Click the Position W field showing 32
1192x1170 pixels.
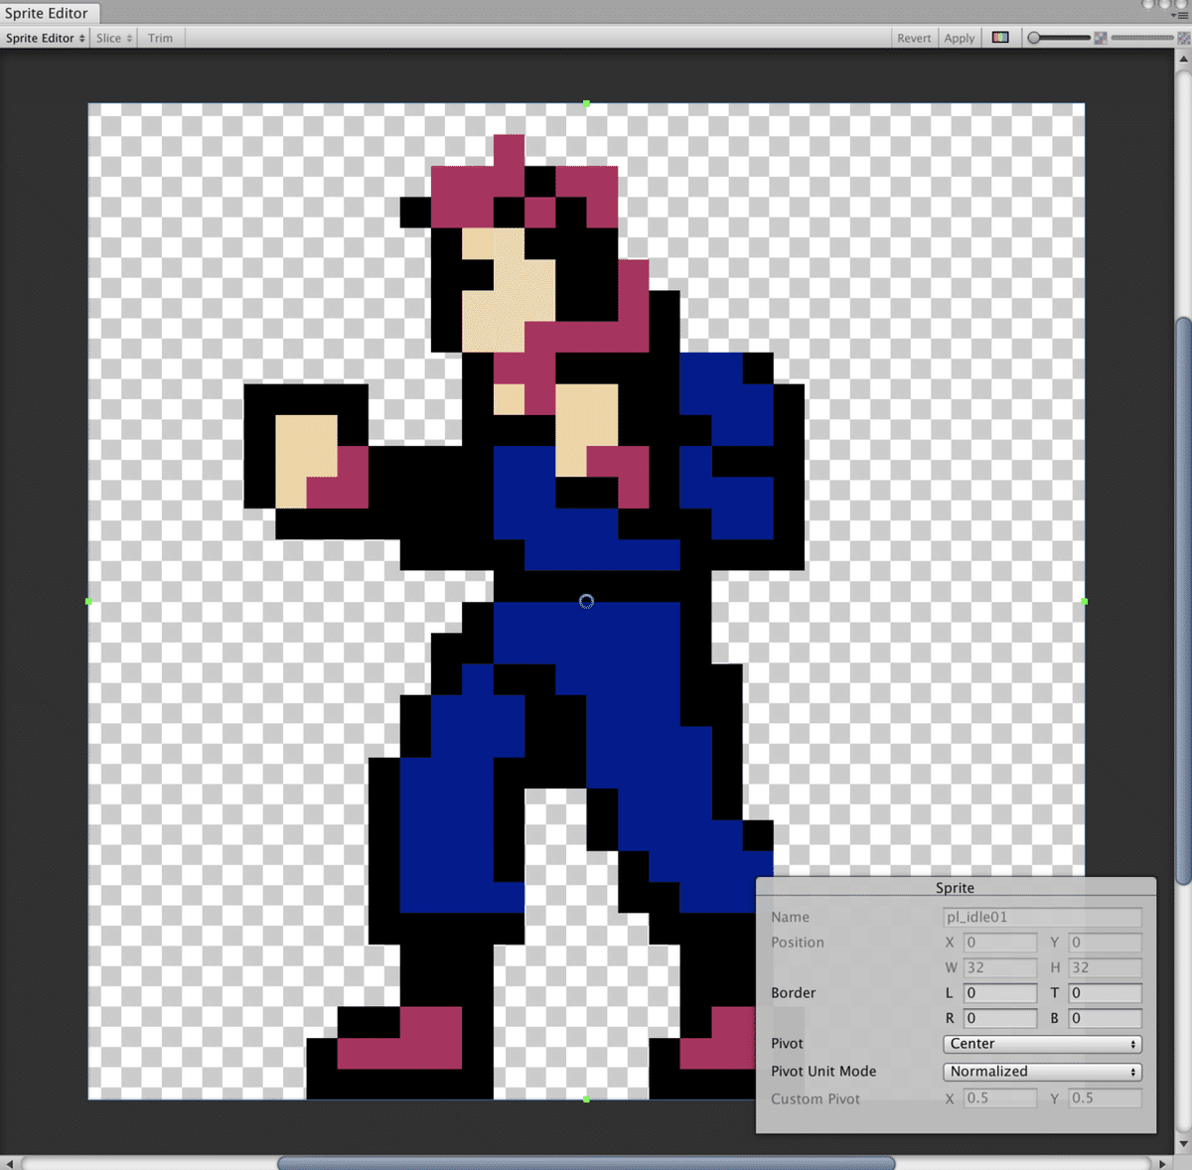tap(999, 967)
